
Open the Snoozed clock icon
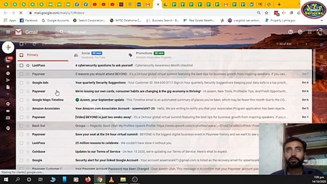[x=8, y=73]
